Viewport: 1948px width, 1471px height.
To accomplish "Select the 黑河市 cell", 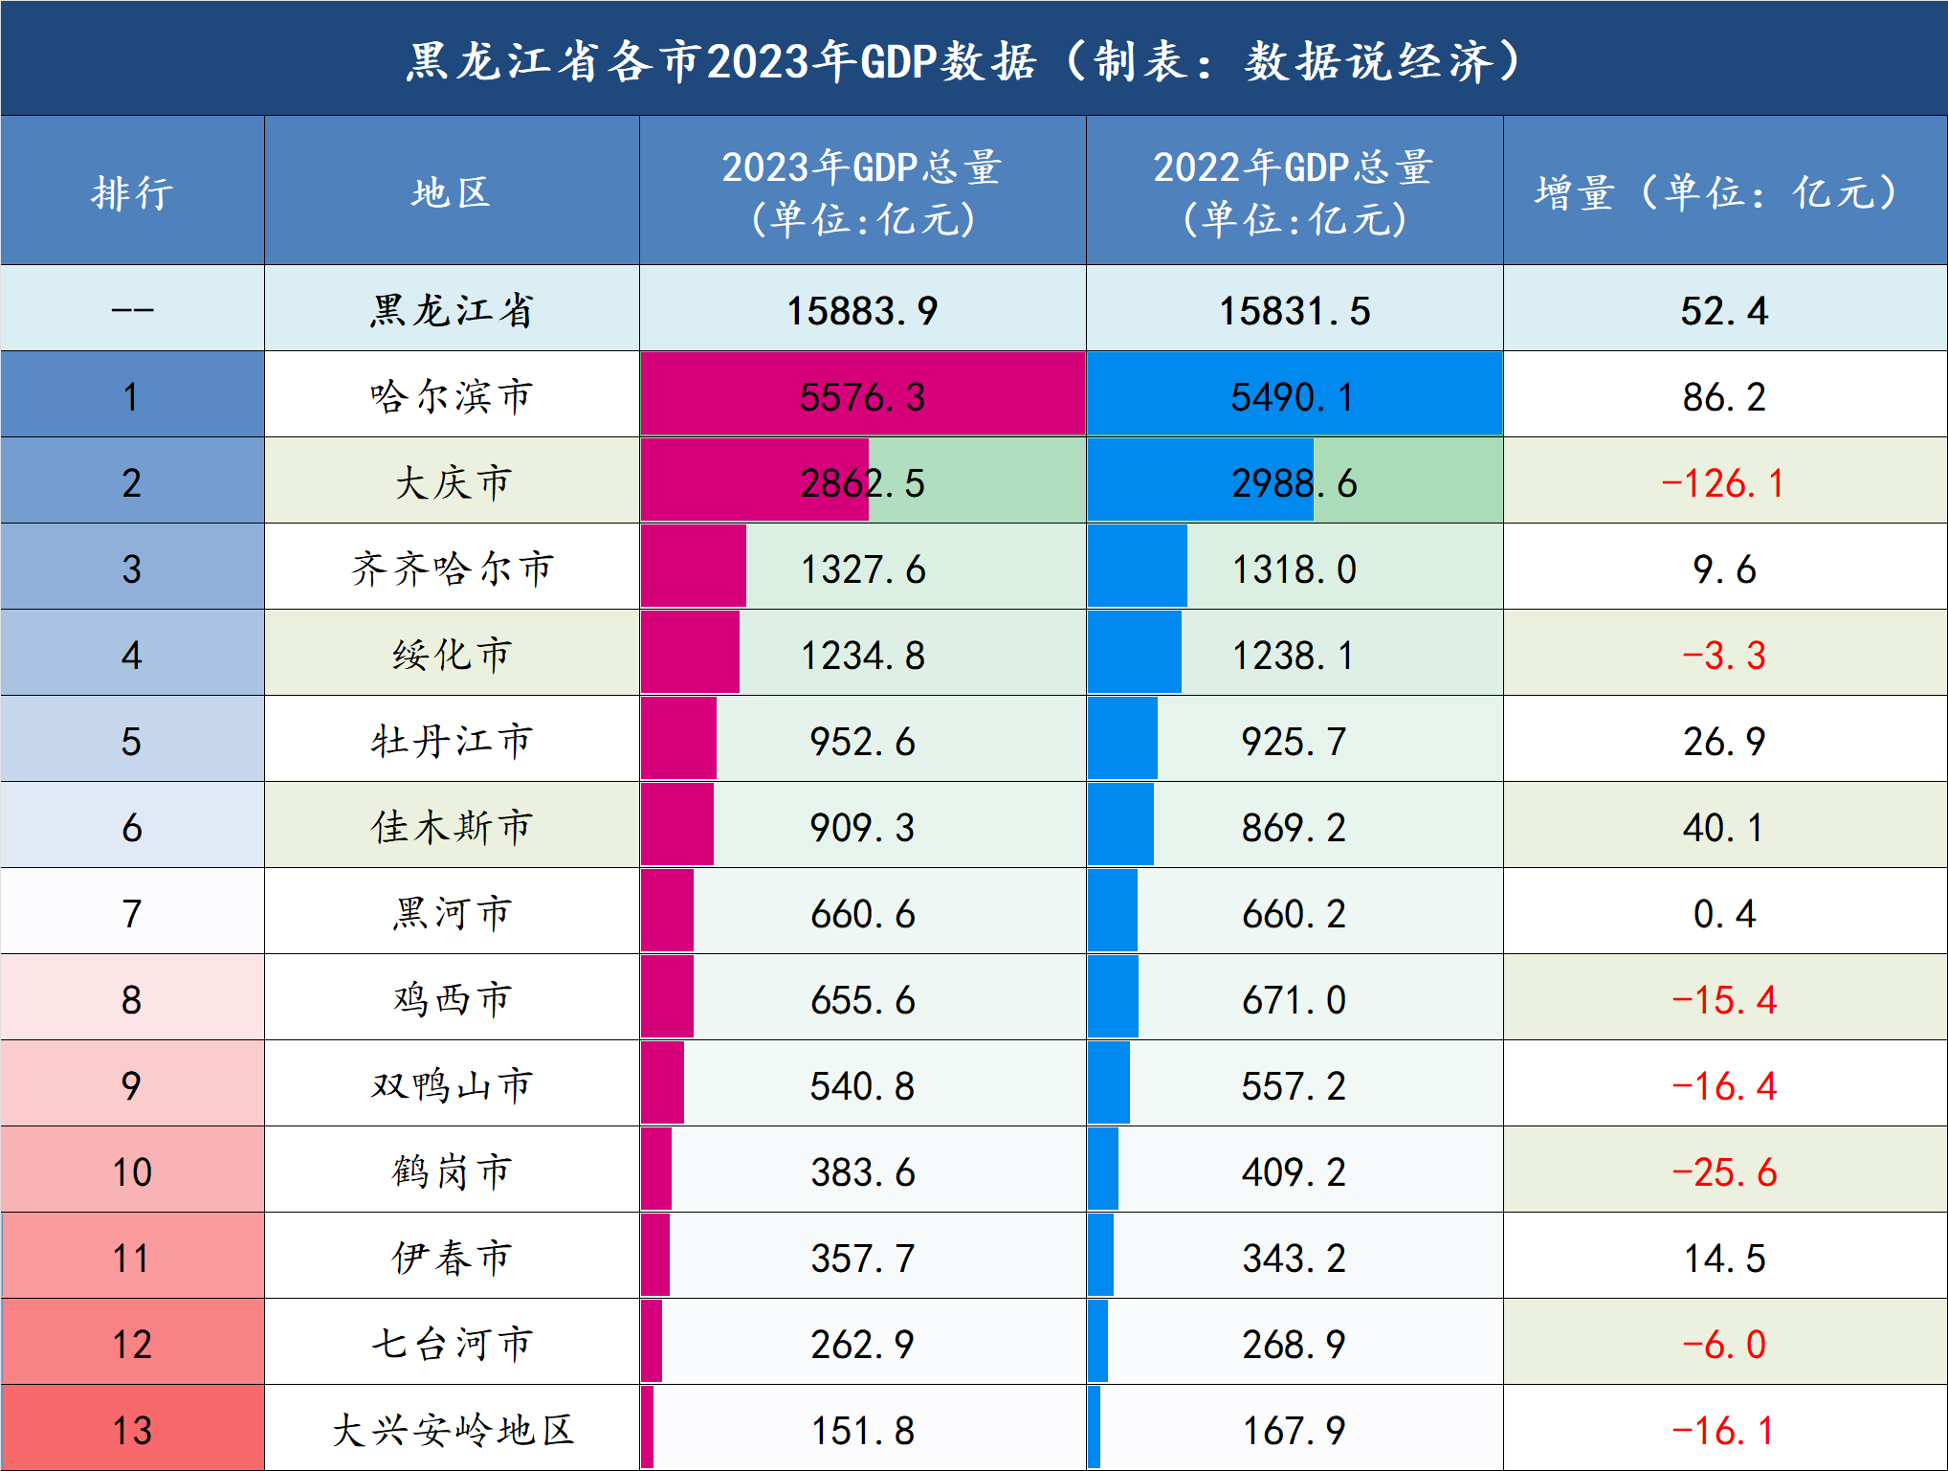I will (452, 913).
